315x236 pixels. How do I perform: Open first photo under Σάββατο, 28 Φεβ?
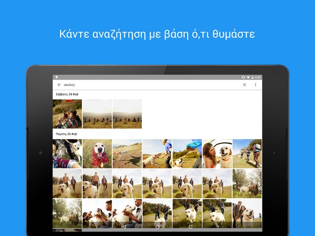[x=67, y=114]
